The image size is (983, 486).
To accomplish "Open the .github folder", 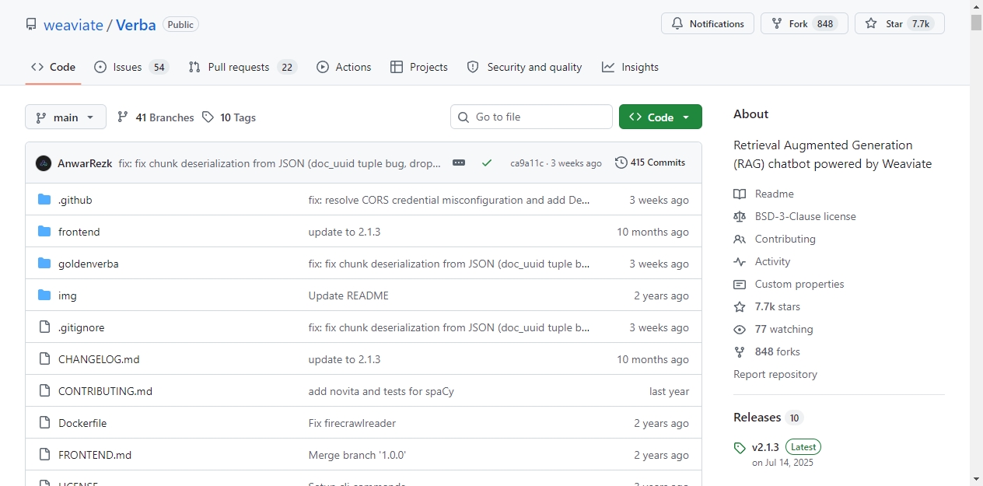I will point(75,200).
